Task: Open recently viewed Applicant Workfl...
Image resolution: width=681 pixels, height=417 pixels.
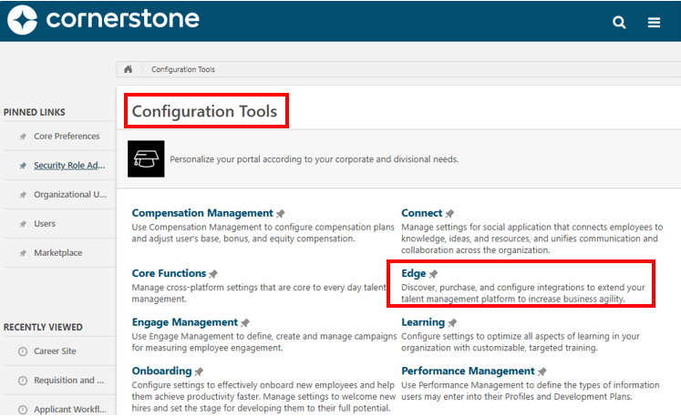Action: [70, 409]
